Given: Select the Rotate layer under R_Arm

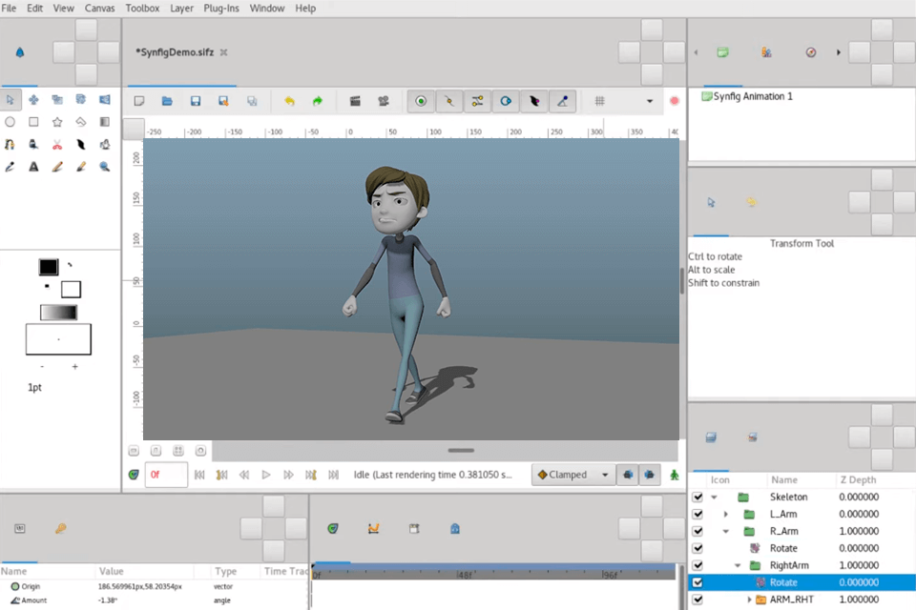Looking at the screenshot, I should click(783, 548).
